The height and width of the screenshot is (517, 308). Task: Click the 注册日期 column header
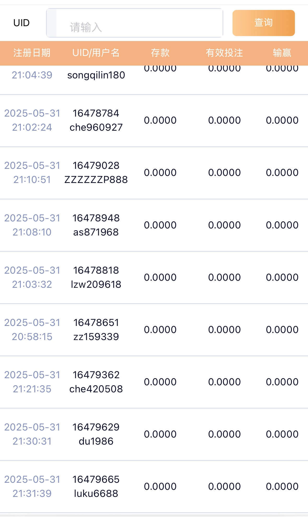pyautogui.click(x=32, y=53)
